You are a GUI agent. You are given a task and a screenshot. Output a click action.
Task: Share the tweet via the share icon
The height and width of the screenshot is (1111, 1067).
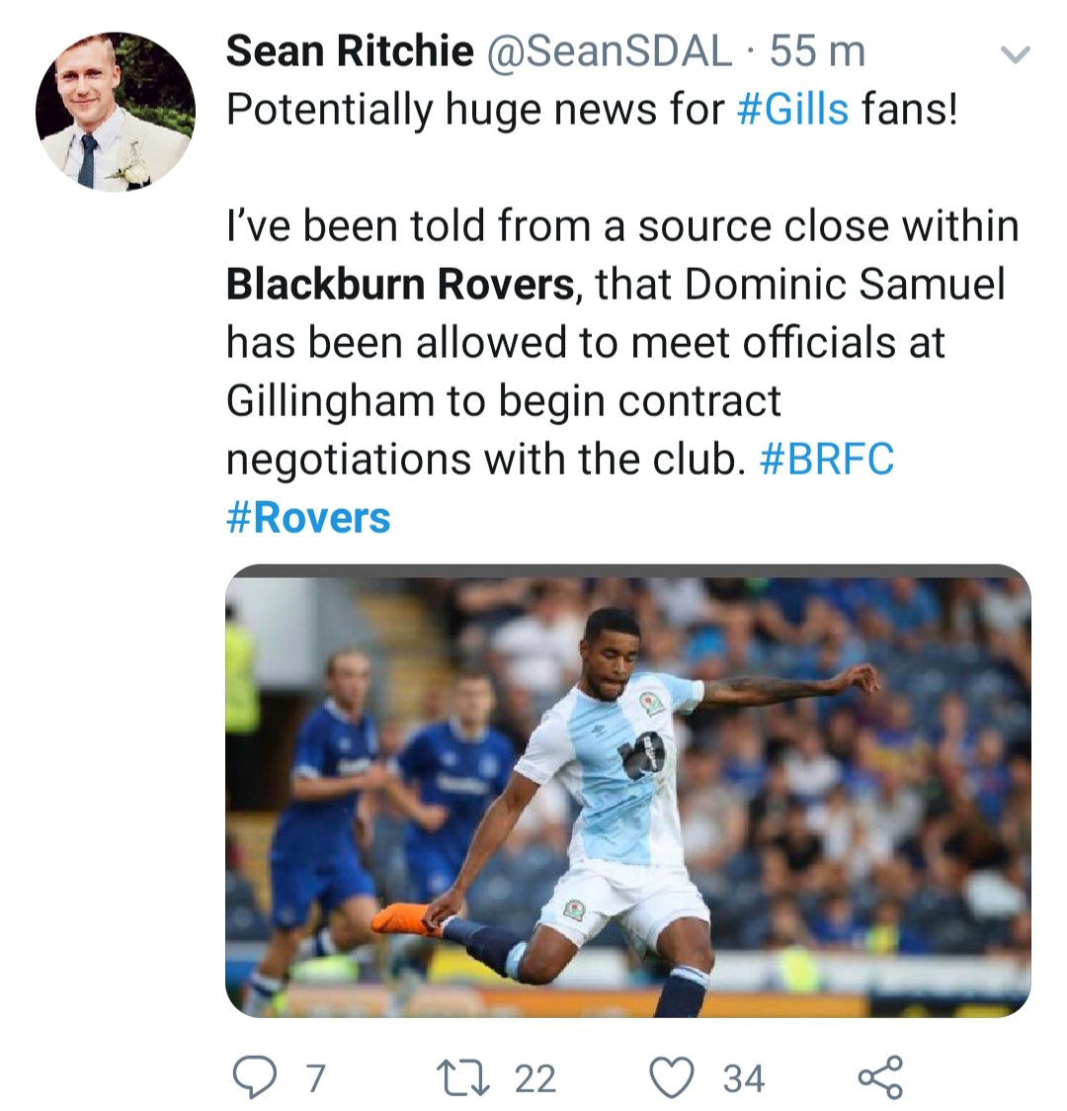(880, 1077)
